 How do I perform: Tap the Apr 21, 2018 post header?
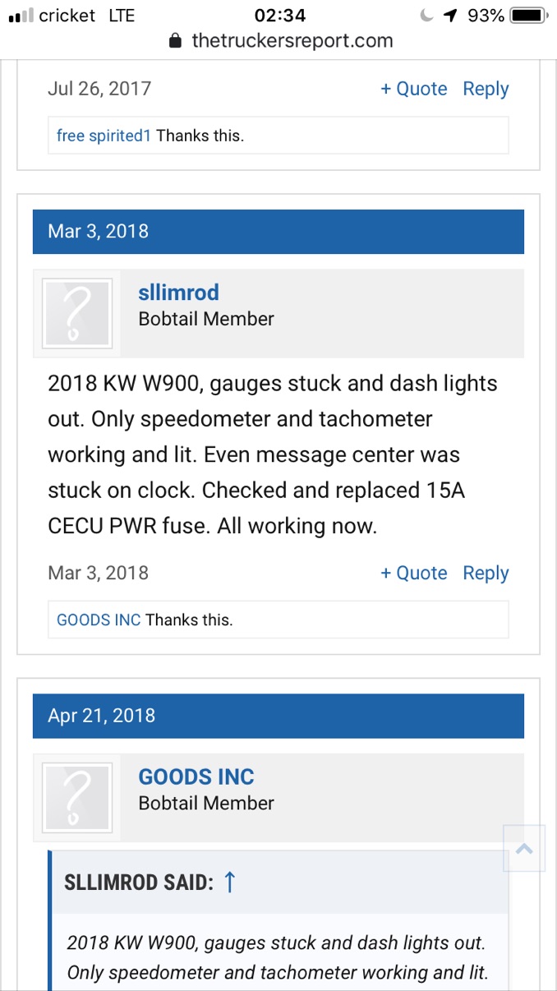click(x=278, y=715)
